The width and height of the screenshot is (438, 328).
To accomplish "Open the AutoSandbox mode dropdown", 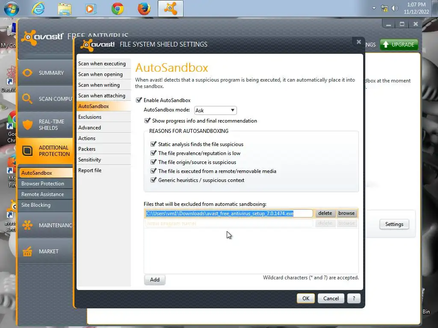I will [216, 110].
